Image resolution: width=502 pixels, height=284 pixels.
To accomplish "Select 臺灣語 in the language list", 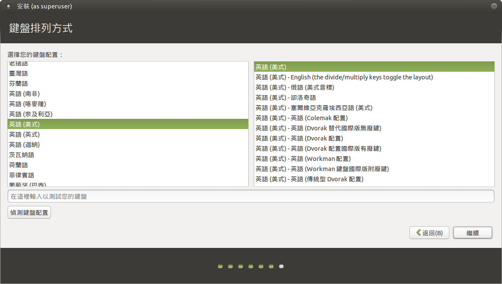I will [x=19, y=73].
